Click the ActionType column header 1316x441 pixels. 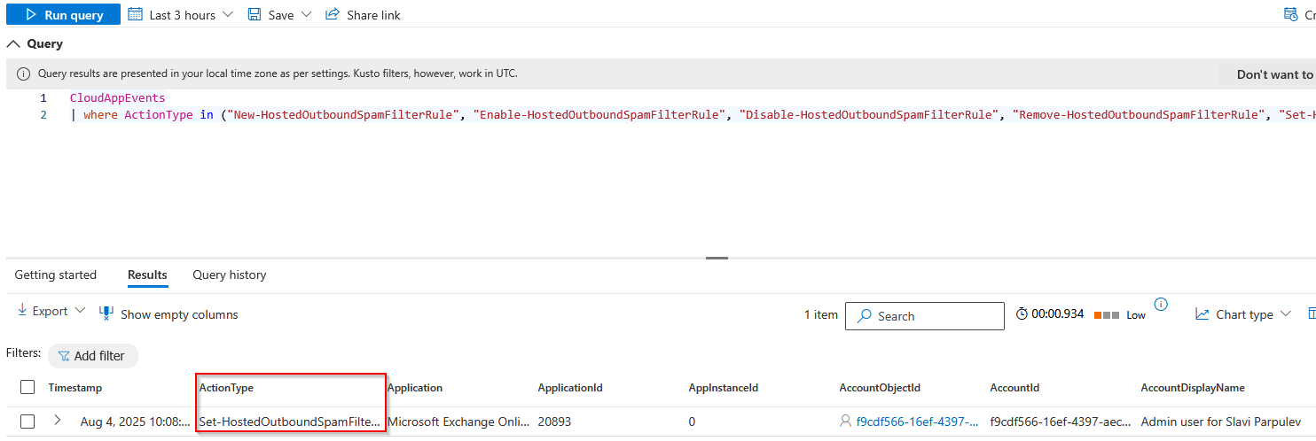pos(226,388)
